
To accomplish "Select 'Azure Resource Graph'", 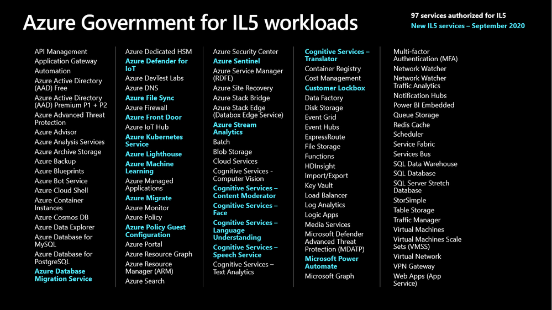I will click(159, 254).
